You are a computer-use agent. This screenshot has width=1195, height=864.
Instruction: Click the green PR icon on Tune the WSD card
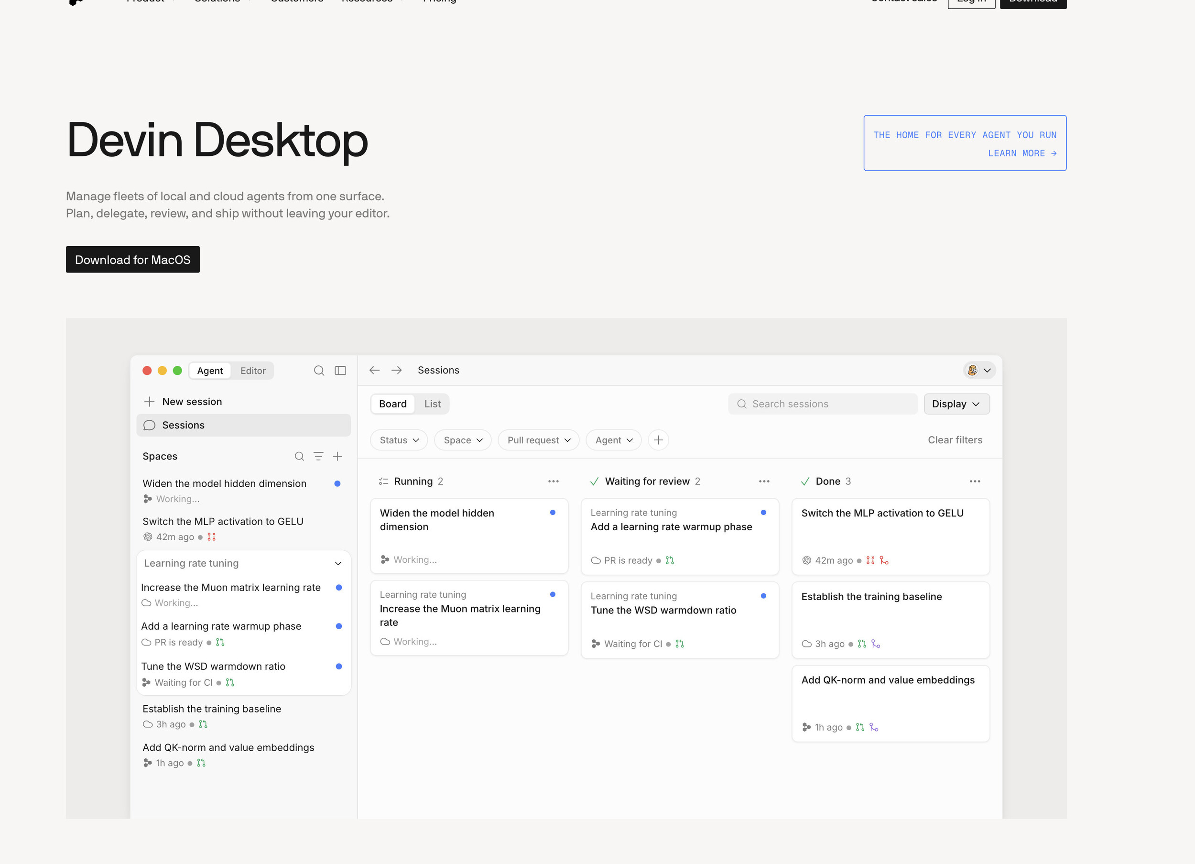pos(680,644)
